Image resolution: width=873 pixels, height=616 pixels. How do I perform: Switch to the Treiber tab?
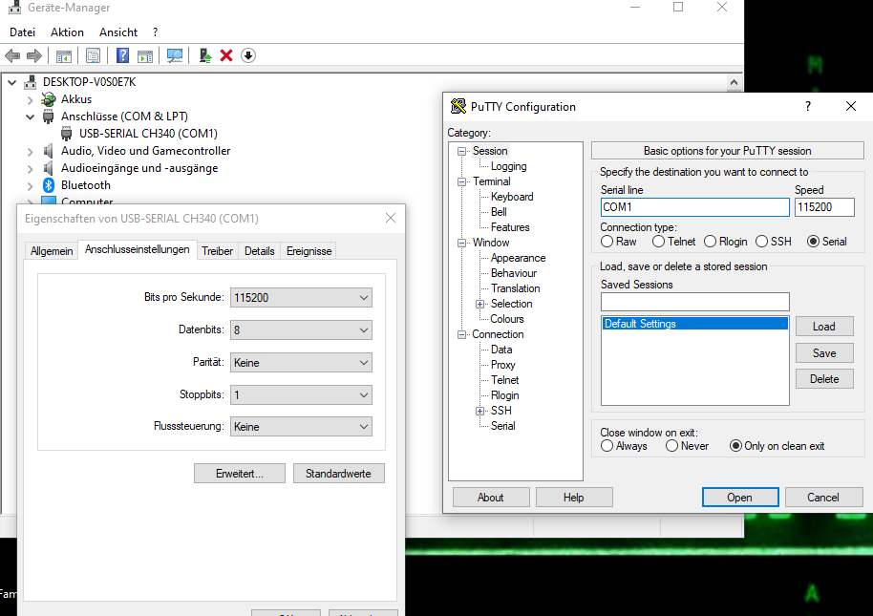tap(217, 251)
